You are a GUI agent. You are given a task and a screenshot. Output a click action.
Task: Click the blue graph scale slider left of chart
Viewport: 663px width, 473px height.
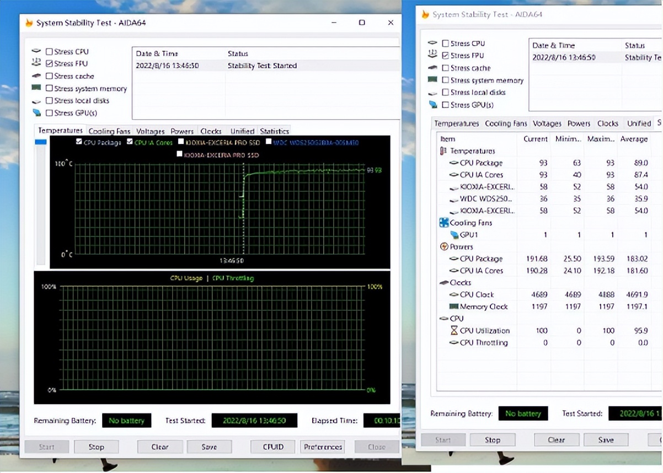tap(40, 142)
